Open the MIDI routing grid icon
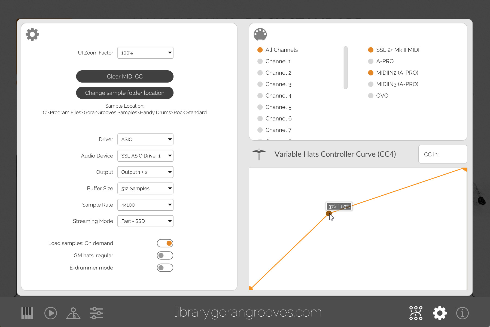490x327 pixels. (416, 313)
